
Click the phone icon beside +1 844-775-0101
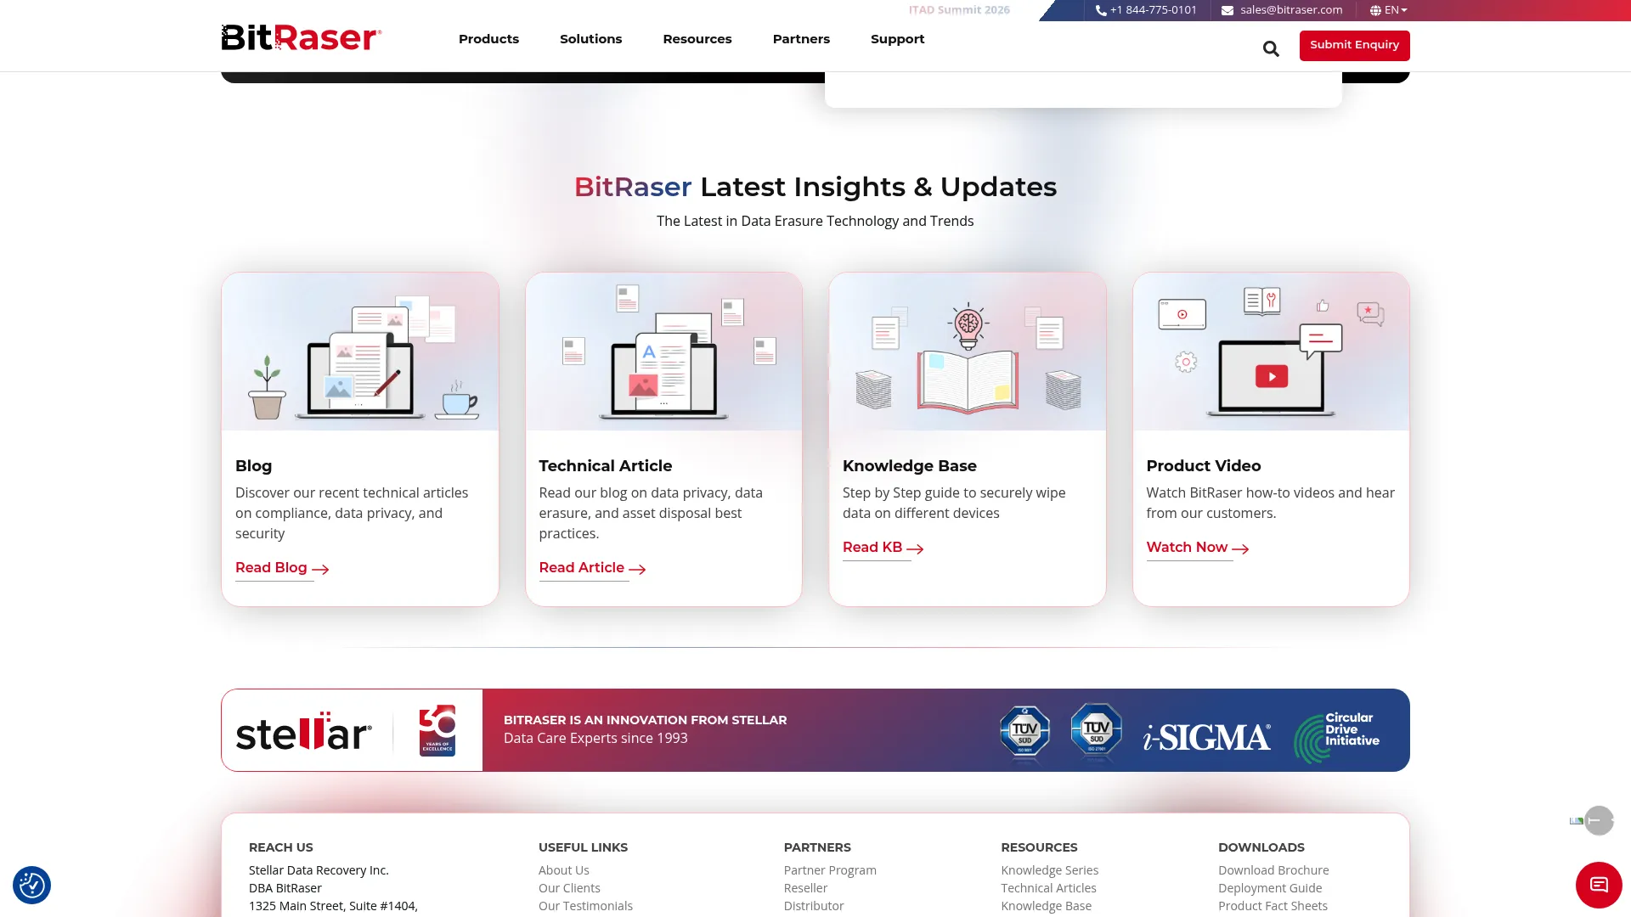(1101, 10)
